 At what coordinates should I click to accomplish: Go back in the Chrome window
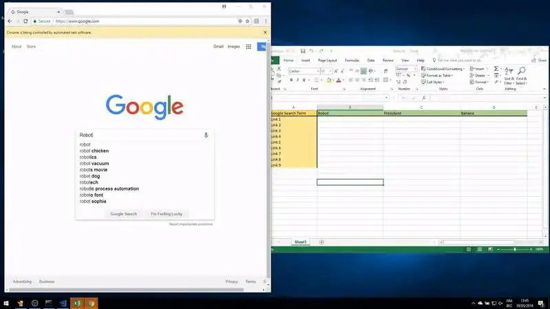(10, 21)
